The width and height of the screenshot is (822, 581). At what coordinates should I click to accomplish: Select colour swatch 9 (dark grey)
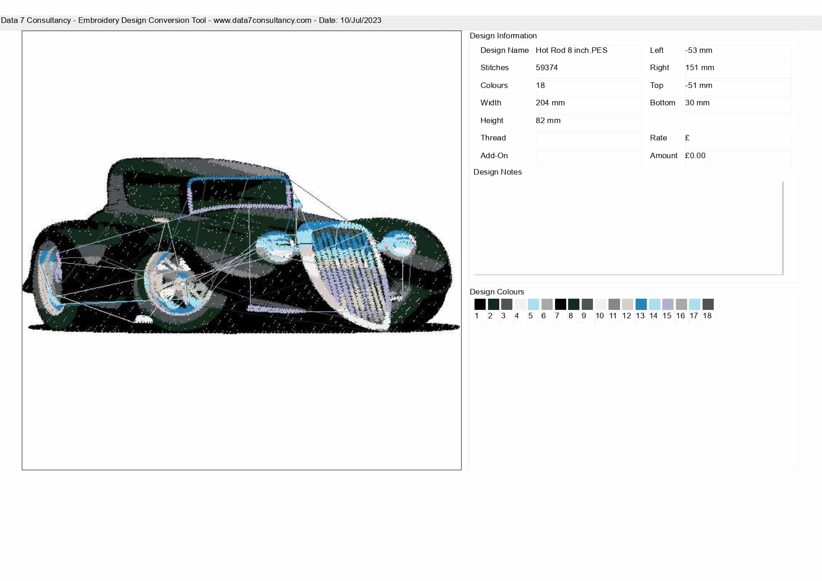[587, 304]
